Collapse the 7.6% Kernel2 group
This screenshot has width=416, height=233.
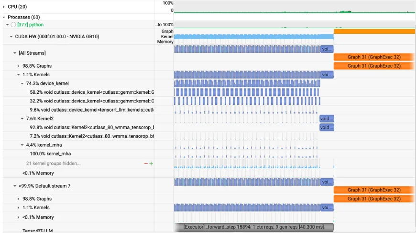pyautogui.click(x=22, y=118)
